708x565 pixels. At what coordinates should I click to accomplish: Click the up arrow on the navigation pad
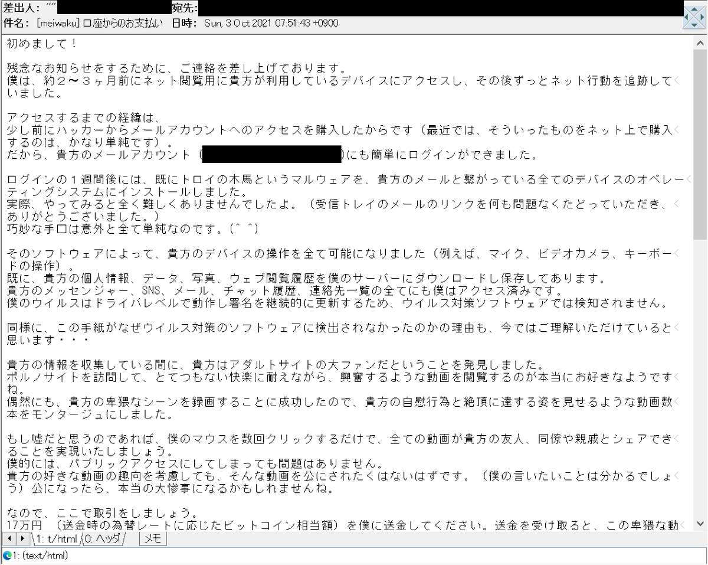(x=694, y=9)
